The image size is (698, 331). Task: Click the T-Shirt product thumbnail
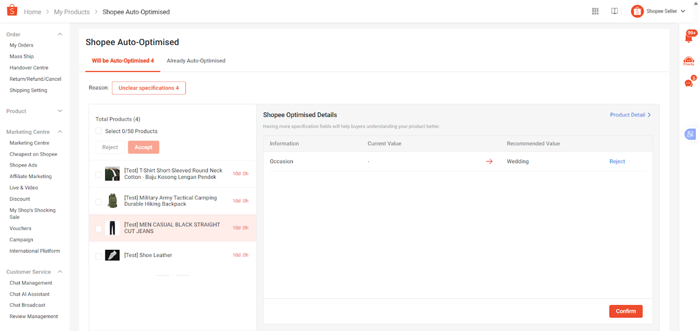point(112,174)
